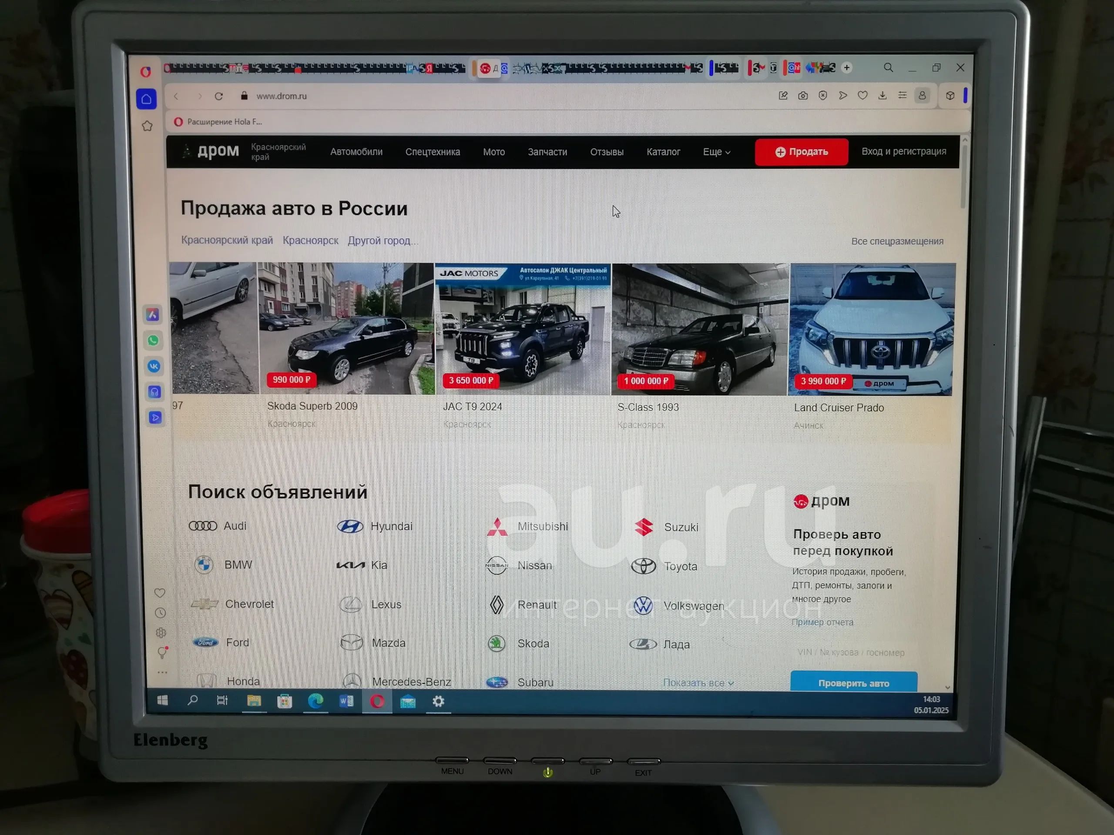
Task: Open 'Мото' menu section
Action: 493,152
